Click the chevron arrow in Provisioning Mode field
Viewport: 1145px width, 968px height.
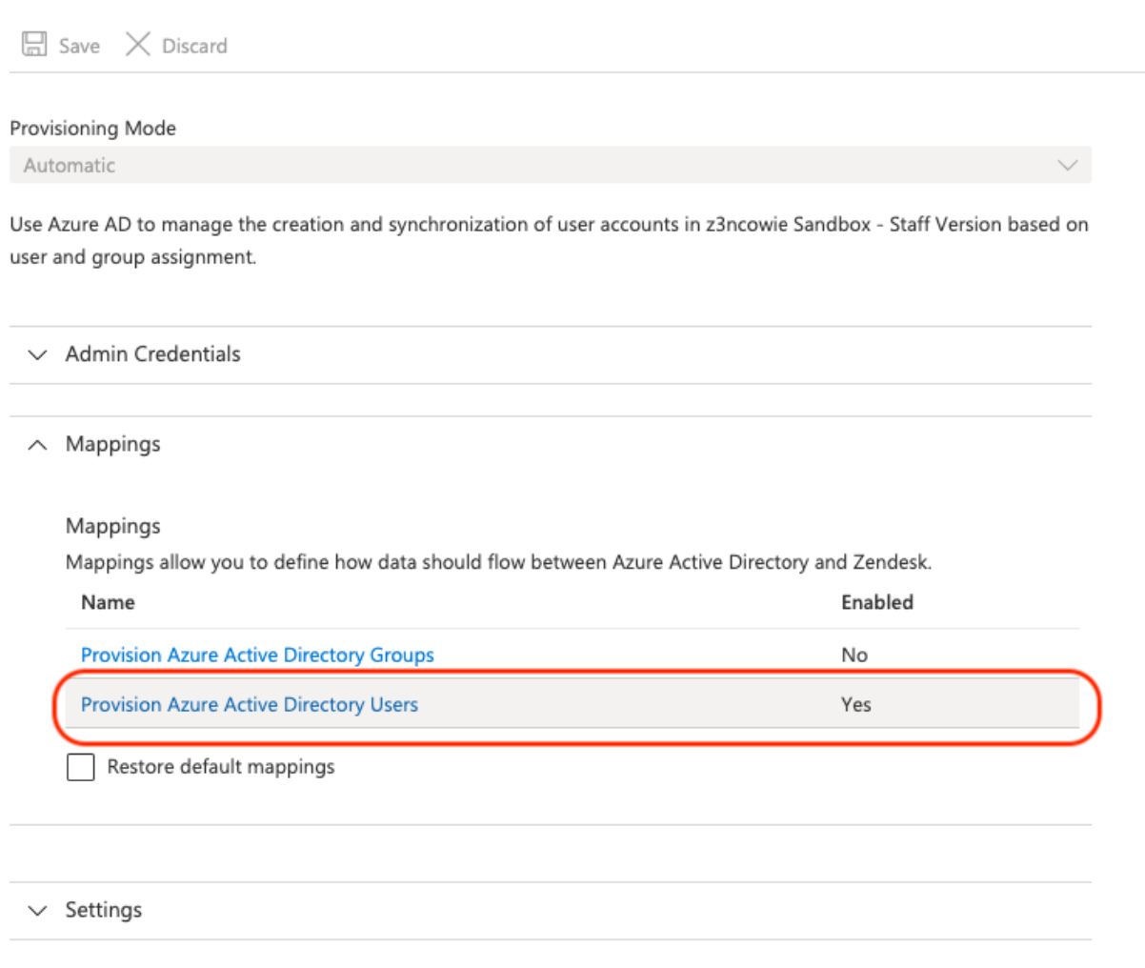pyautogui.click(x=1067, y=165)
